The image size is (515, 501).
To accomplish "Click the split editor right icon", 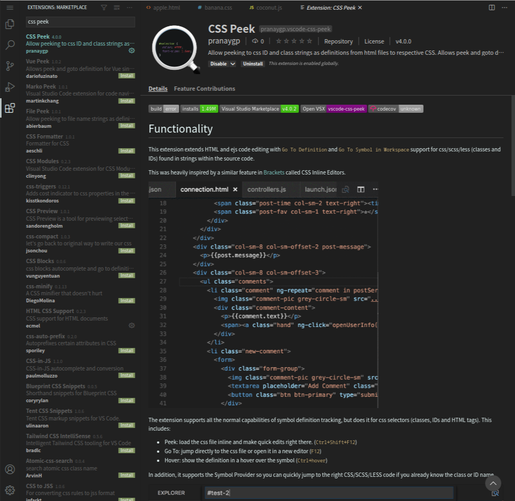I will [x=492, y=8].
